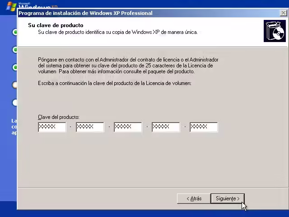Go back with the Atrás button
The height and width of the screenshot is (217, 289).
tap(194, 198)
